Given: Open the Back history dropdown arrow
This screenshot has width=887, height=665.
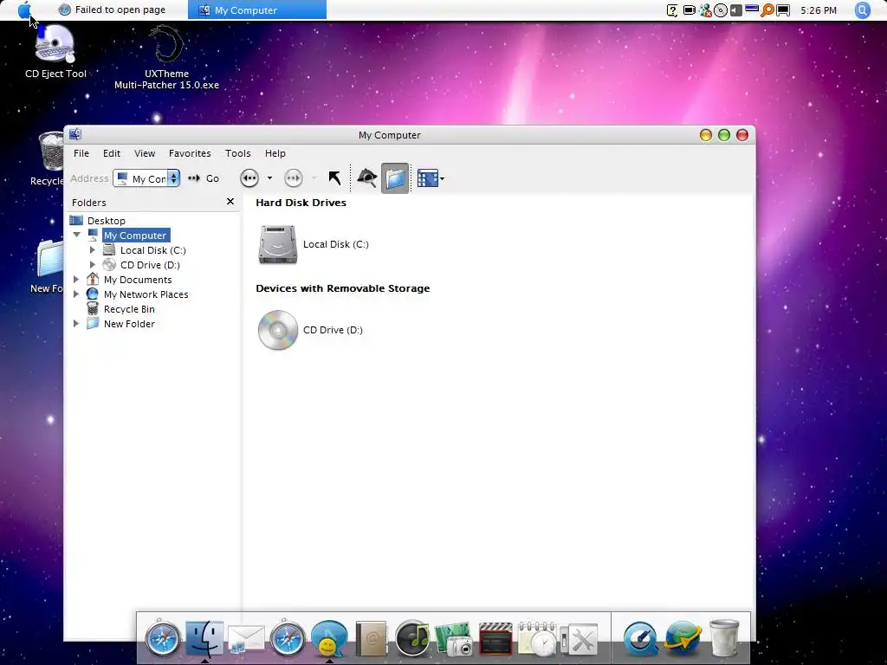Looking at the screenshot, I should [269, 178].
